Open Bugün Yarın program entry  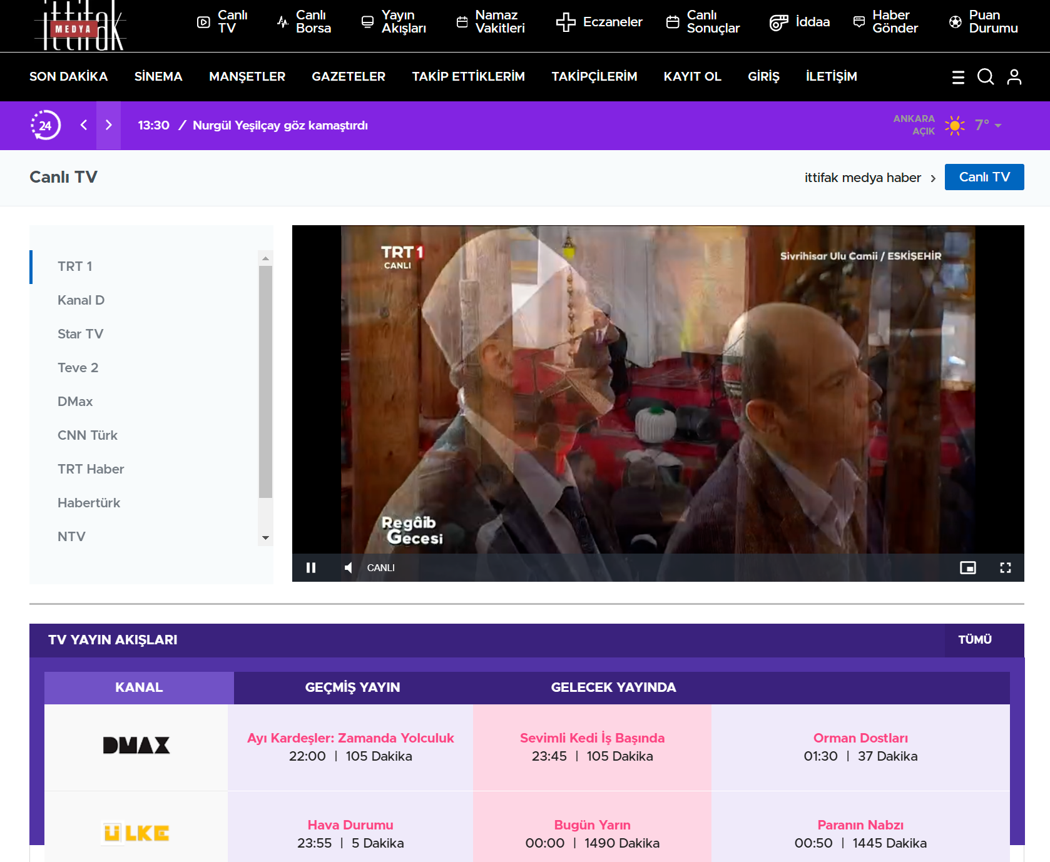pos(592,825)
